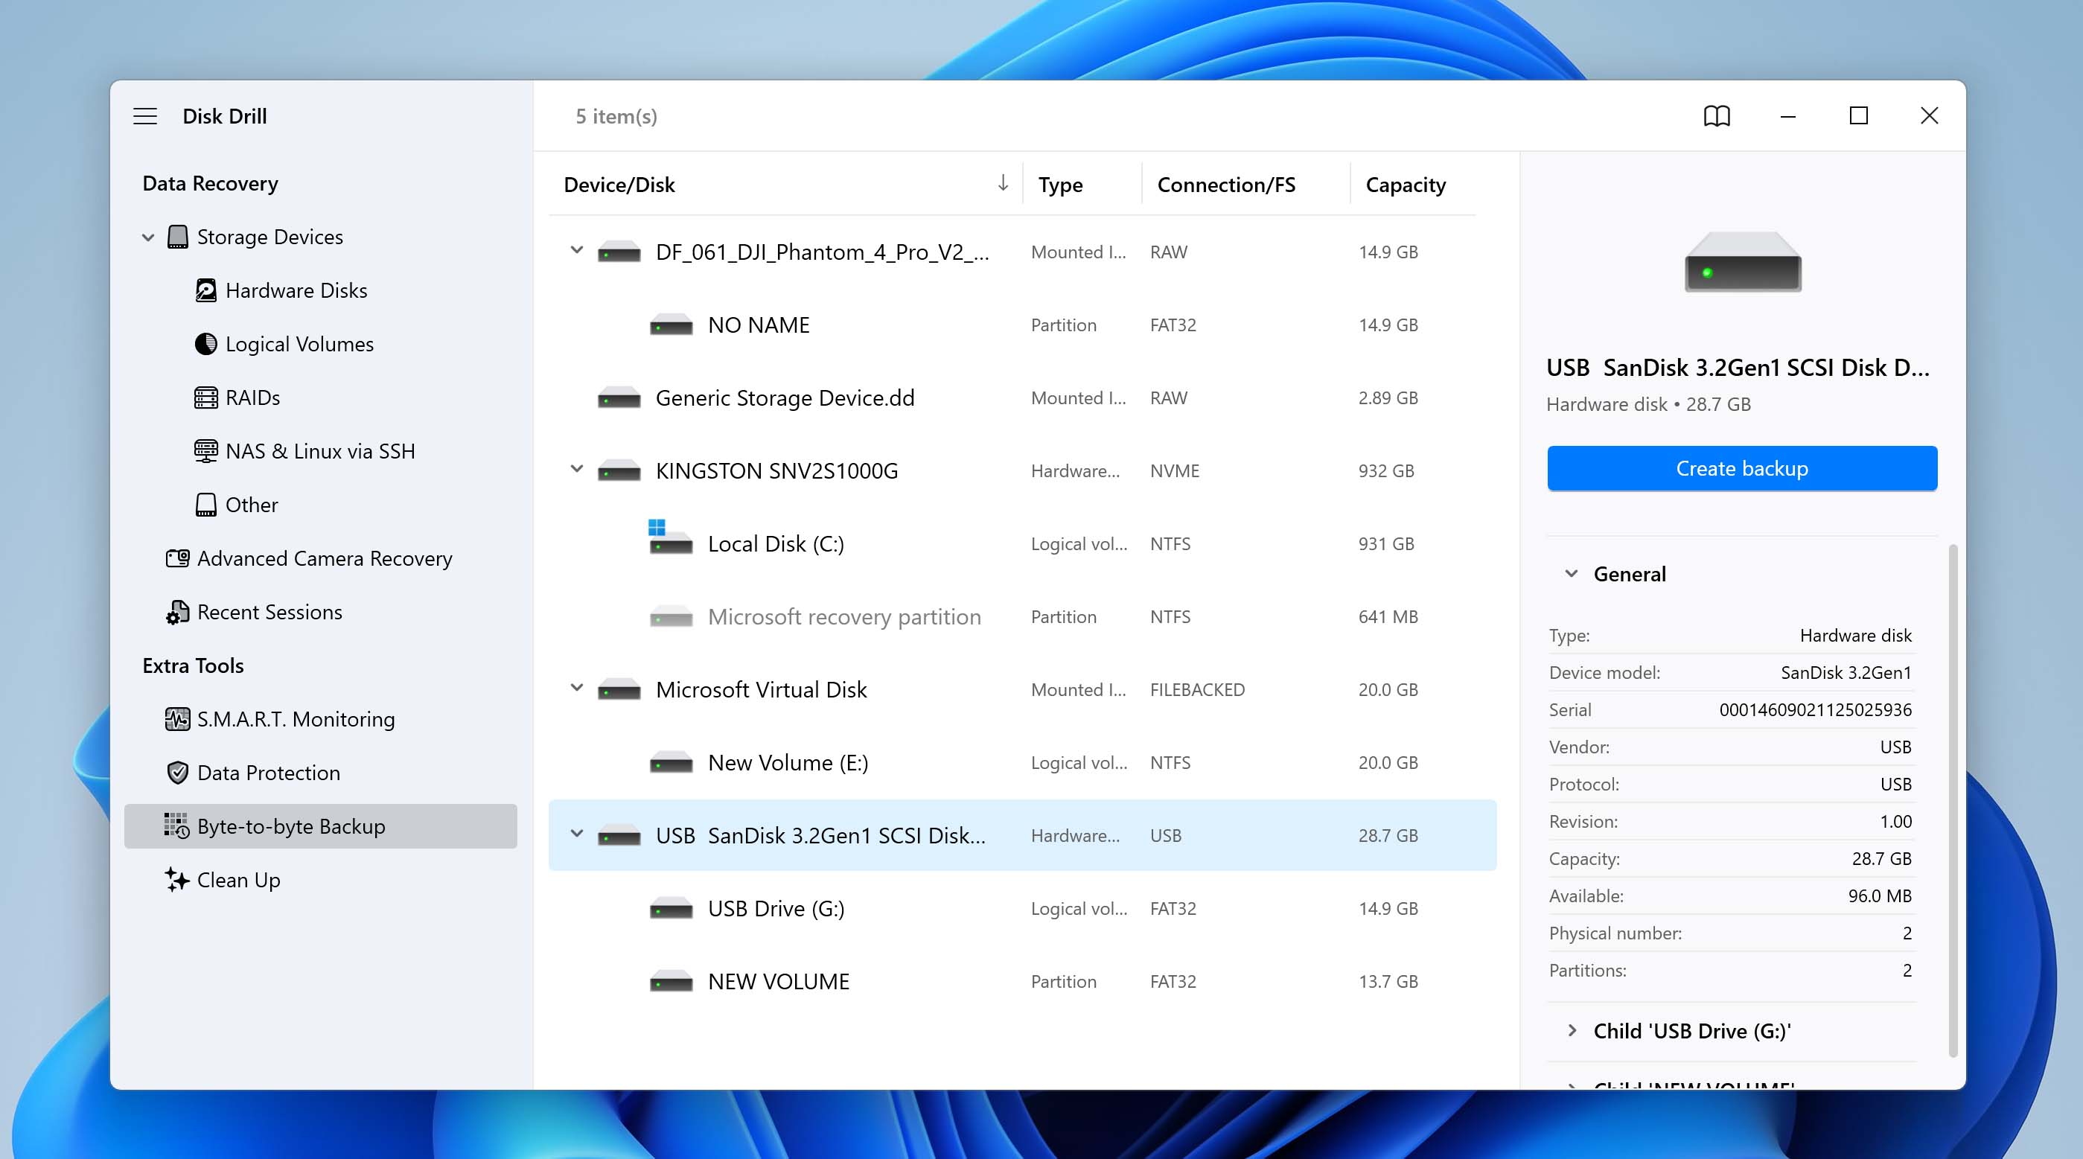This screenshot has height=1159, width=2083.
Task: Click the RAIDs icon
Action: pos(205,397)
